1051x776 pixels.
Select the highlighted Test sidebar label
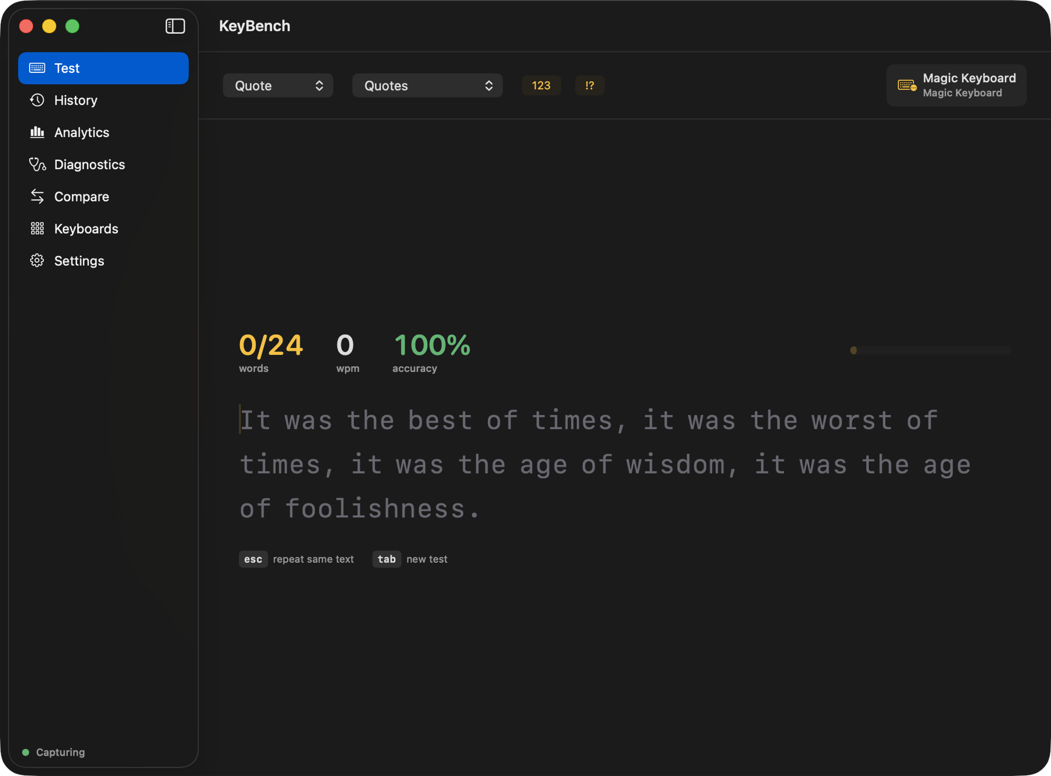coord(67,68)
